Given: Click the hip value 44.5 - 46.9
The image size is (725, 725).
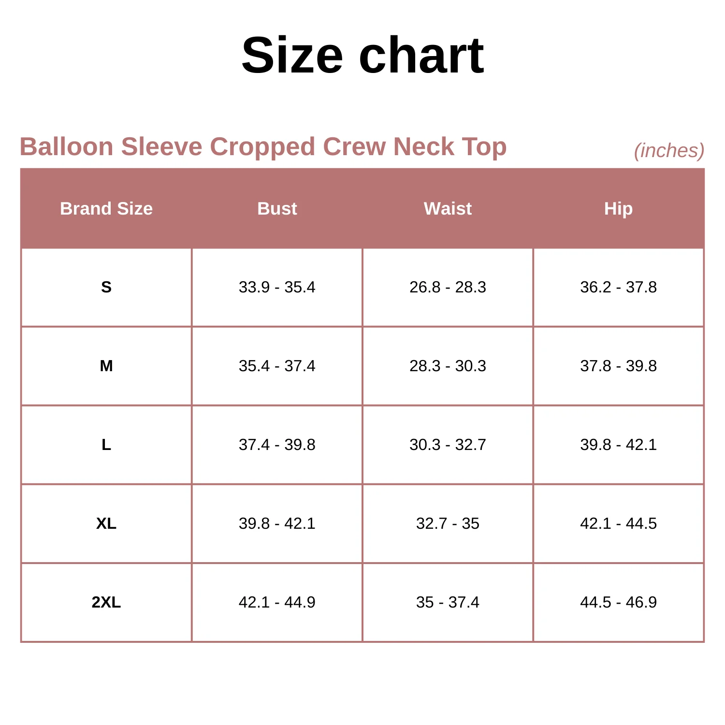Looking at the screenshot, I should pos(618,602).
